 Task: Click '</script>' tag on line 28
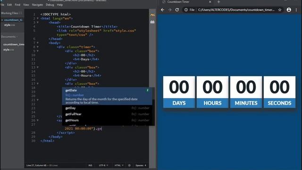tap(66, 133)
